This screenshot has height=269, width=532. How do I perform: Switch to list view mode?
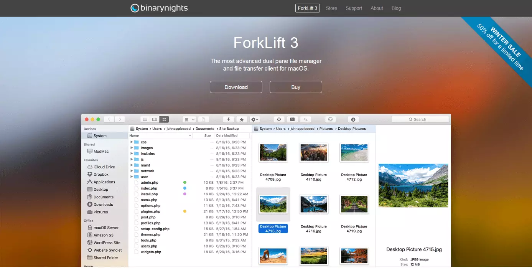click(x=145, y=119)
